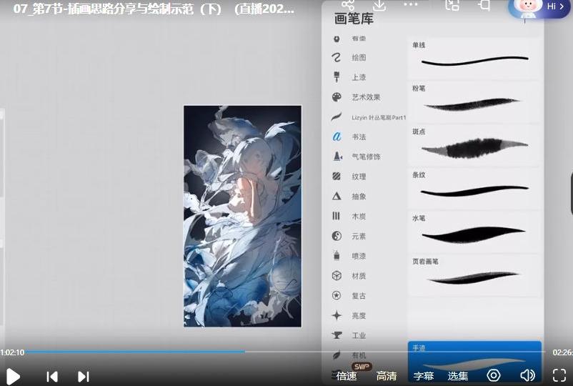Screen dimensions: 573x386
Task: Click the settings ring icon in player
Action: (494, 375)
